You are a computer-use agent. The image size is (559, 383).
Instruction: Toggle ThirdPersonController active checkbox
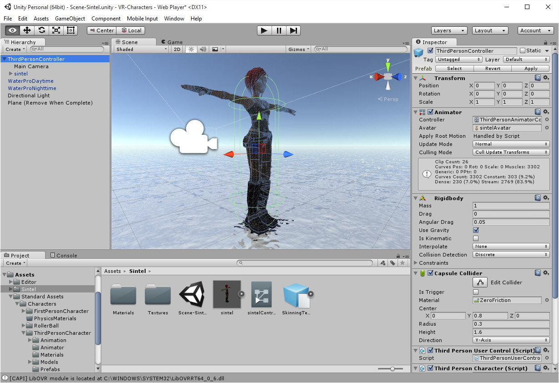click(x=431, y=50)
